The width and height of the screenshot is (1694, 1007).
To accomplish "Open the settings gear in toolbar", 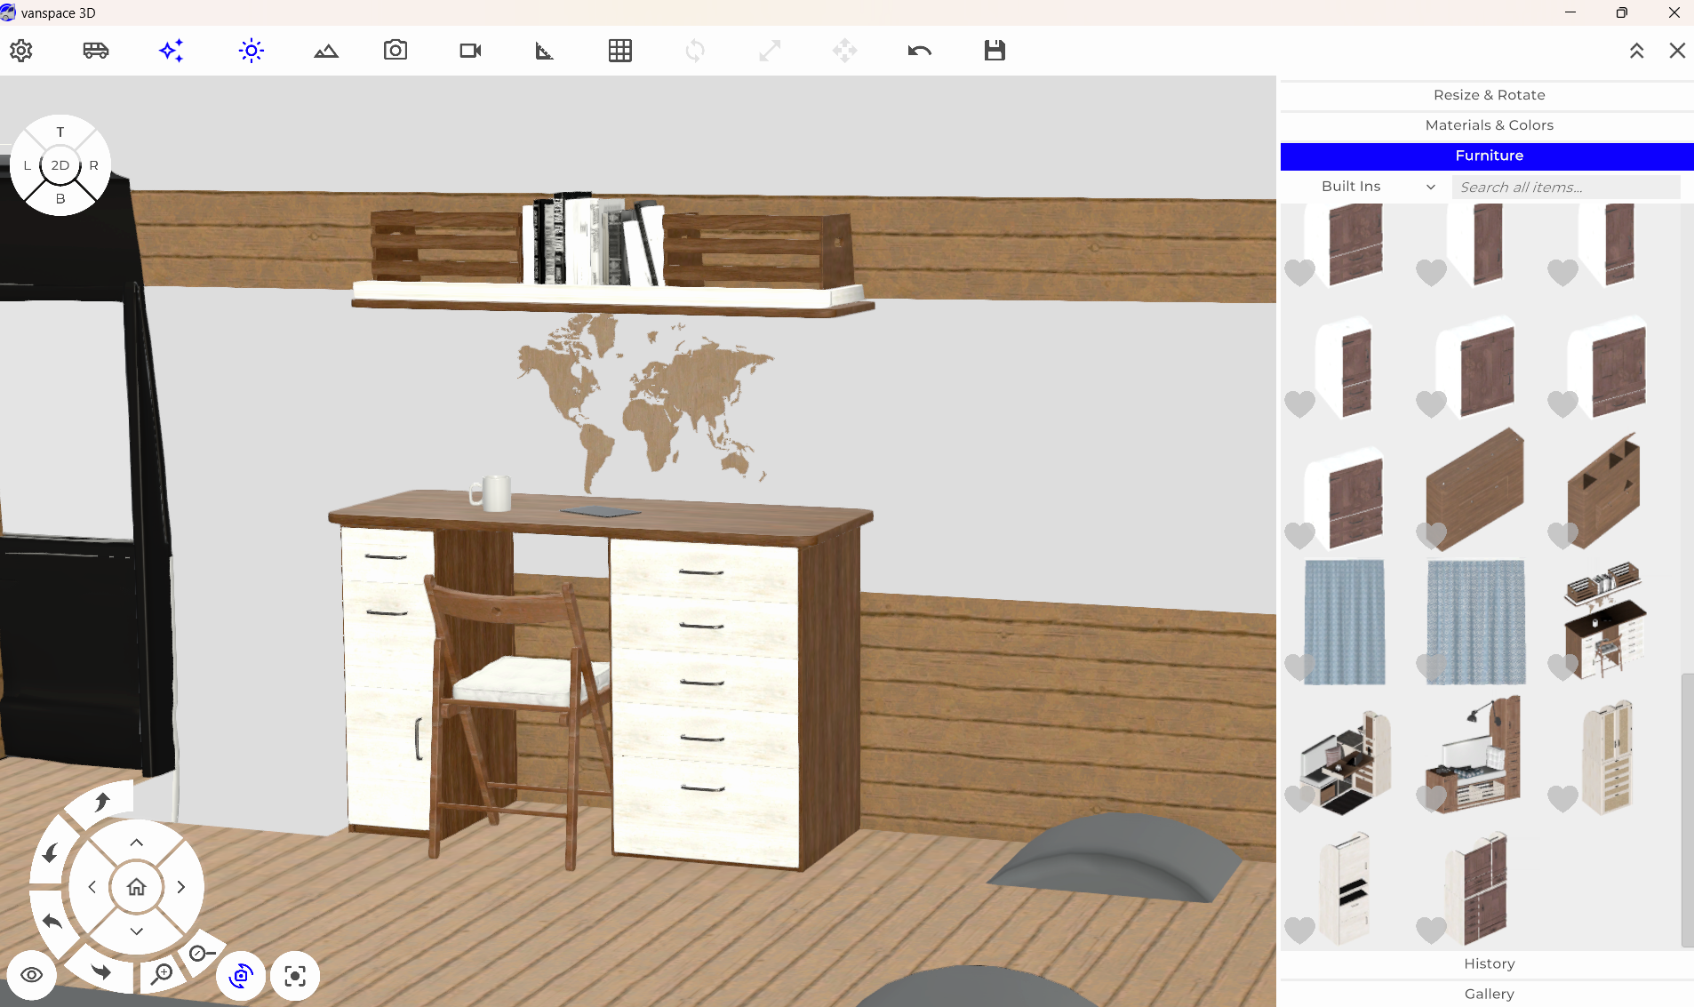I will [x=21, y=51].
